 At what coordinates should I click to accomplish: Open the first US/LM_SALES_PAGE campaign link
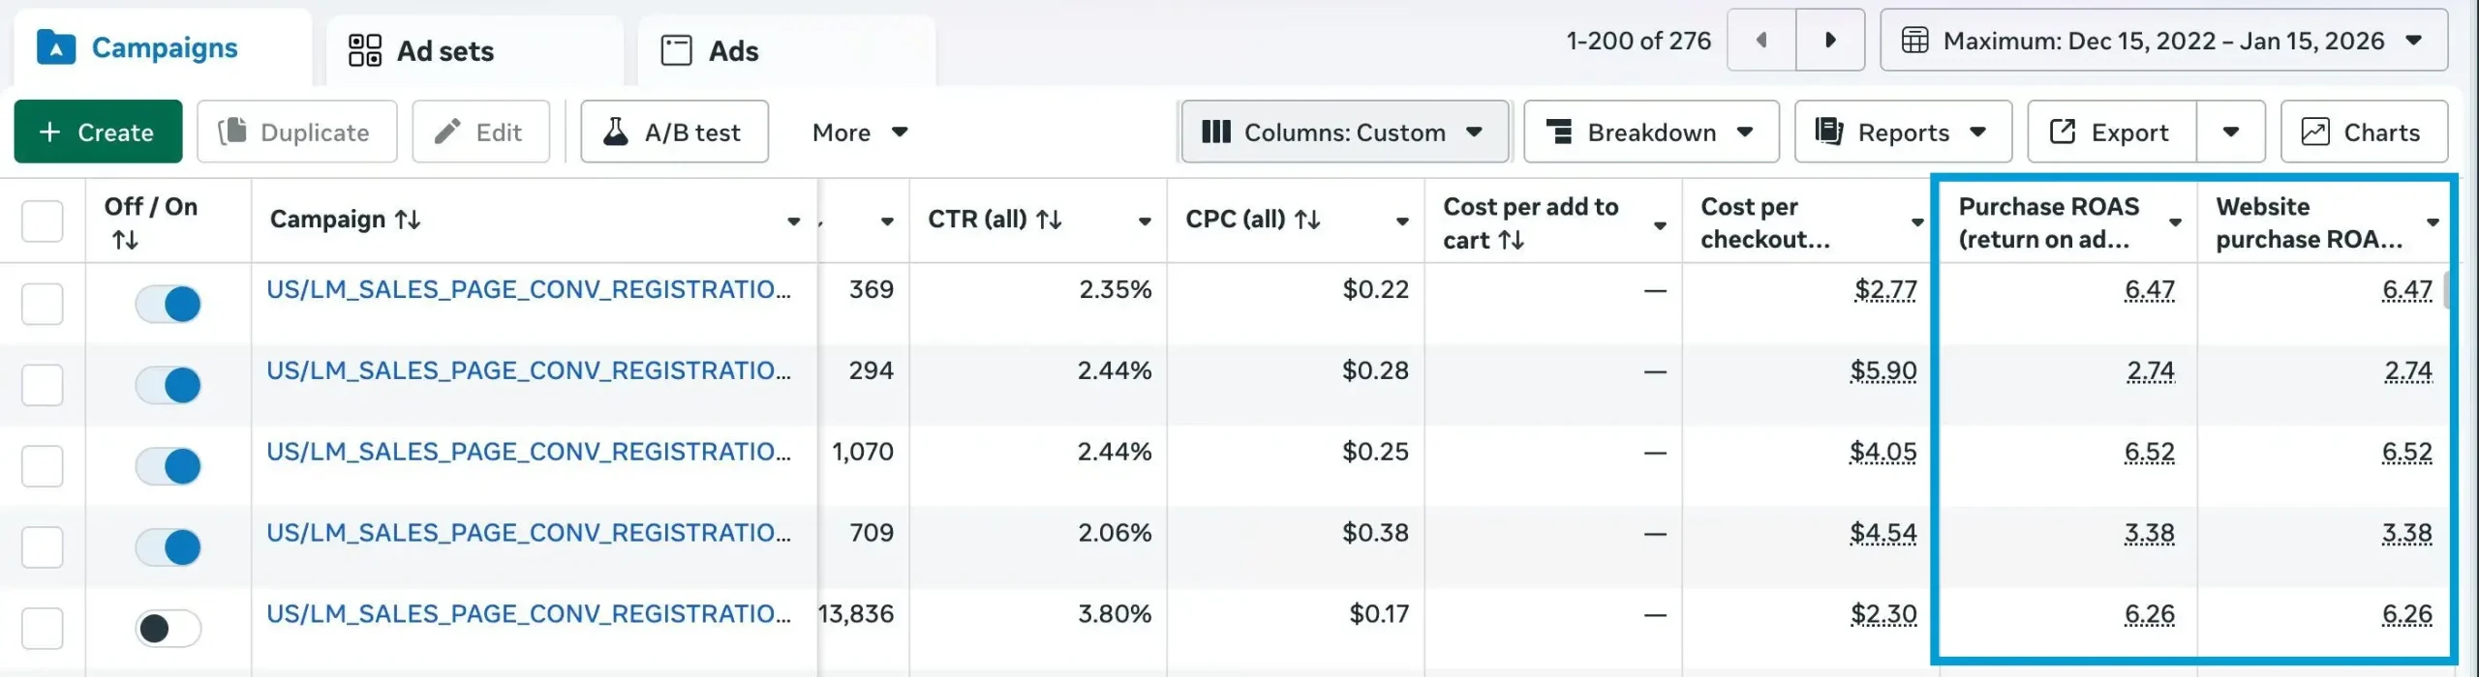pos(528,290)
